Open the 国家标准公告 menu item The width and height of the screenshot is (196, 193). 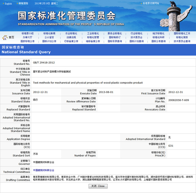[x=28, y=41]
